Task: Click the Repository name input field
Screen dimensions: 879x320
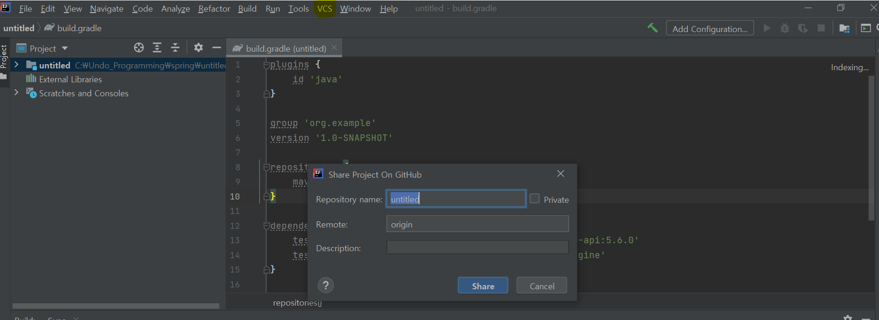Action: click(456, 199)
